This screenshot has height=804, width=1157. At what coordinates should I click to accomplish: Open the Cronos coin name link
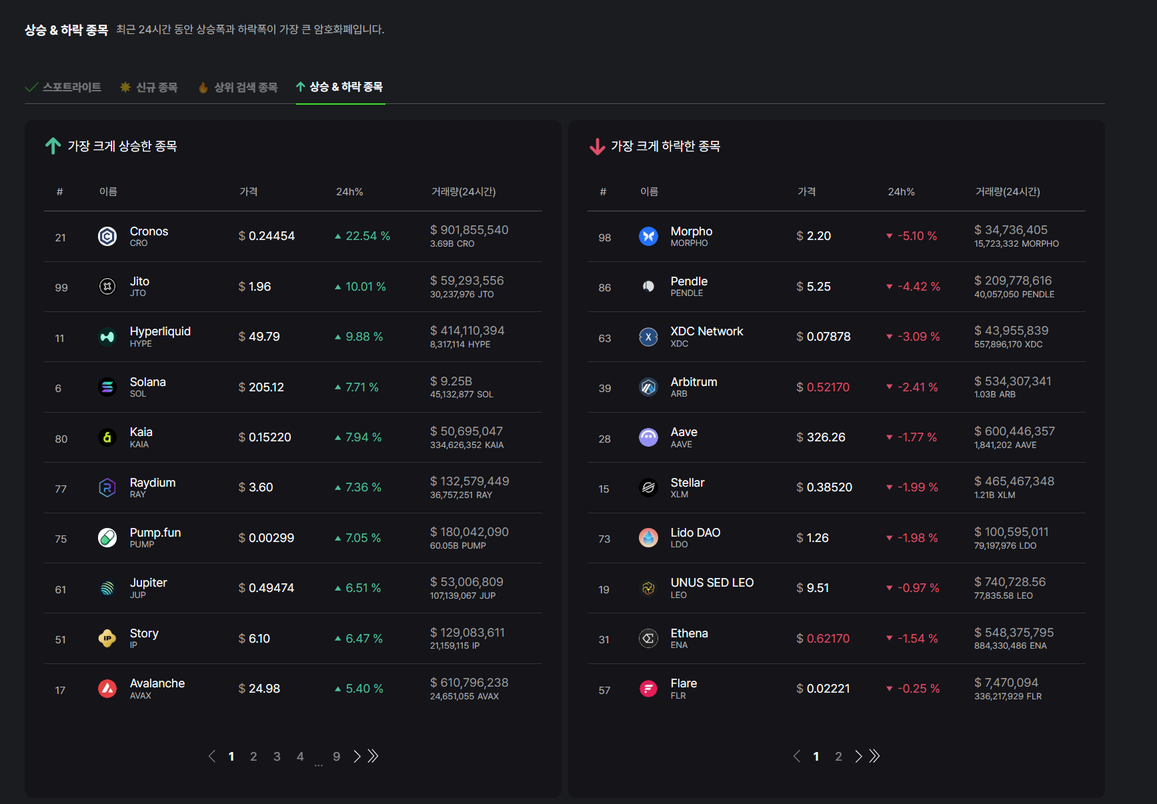149,231
